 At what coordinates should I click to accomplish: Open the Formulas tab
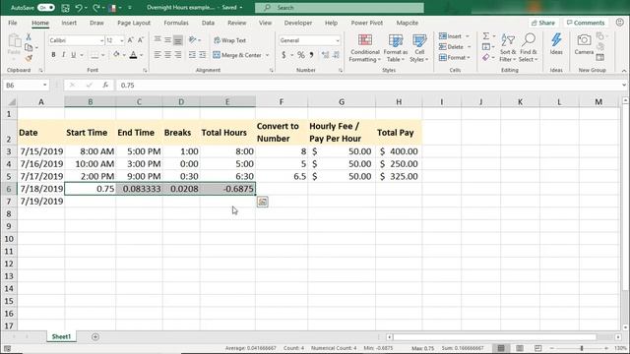176,23
